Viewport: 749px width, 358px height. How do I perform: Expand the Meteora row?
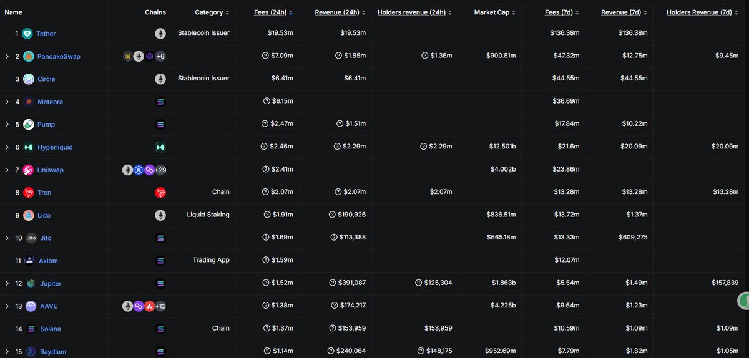(7, 102)
